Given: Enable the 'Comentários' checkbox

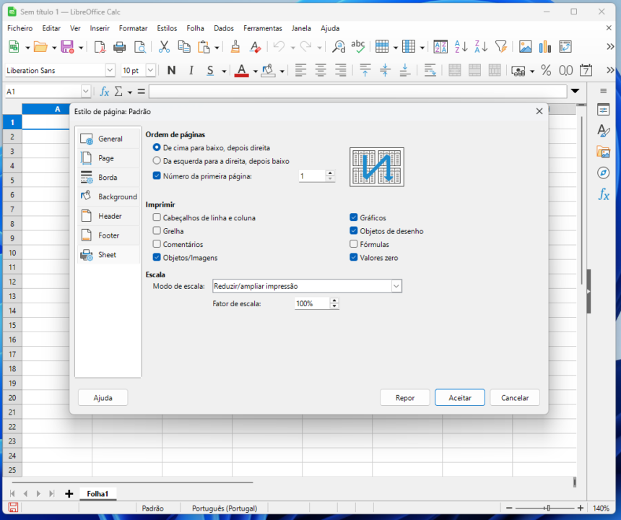Looking at the screenshot, I should click(x=157, y=244).
